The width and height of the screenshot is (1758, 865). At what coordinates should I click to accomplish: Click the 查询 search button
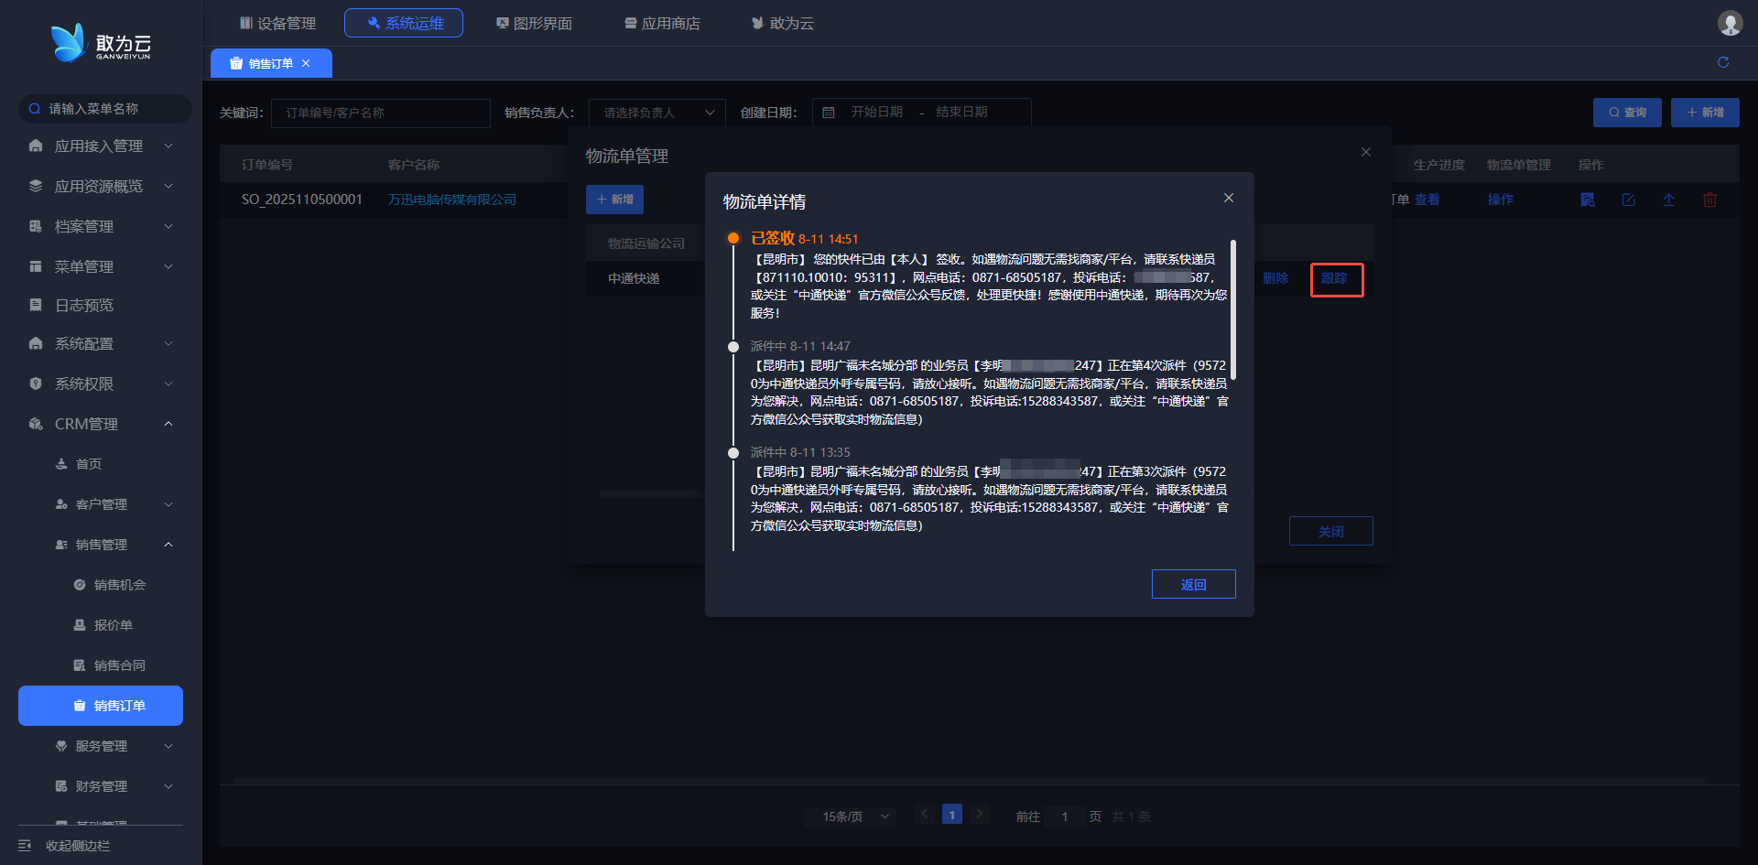(1627, 113)
